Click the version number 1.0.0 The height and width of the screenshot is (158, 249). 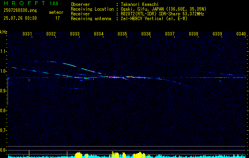54,3
